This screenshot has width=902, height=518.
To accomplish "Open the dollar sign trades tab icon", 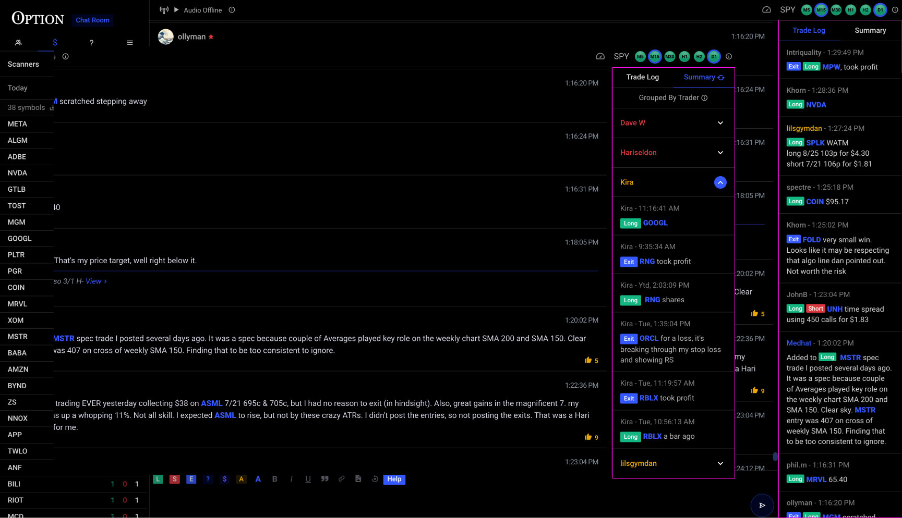I will tap(54, 42).
